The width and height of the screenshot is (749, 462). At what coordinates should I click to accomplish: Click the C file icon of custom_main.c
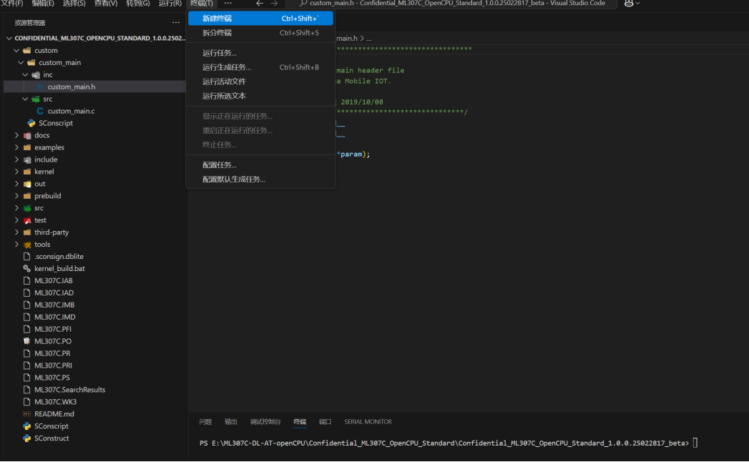[x=40, y=111]
